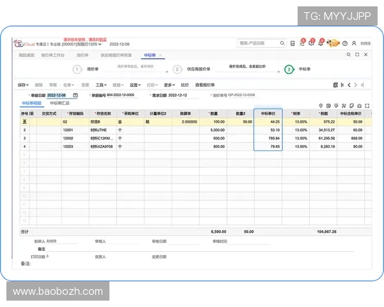This screenshot has width=384, height=307.
Task: Click the search magnifier in product search box
Action: click(280, 43)
